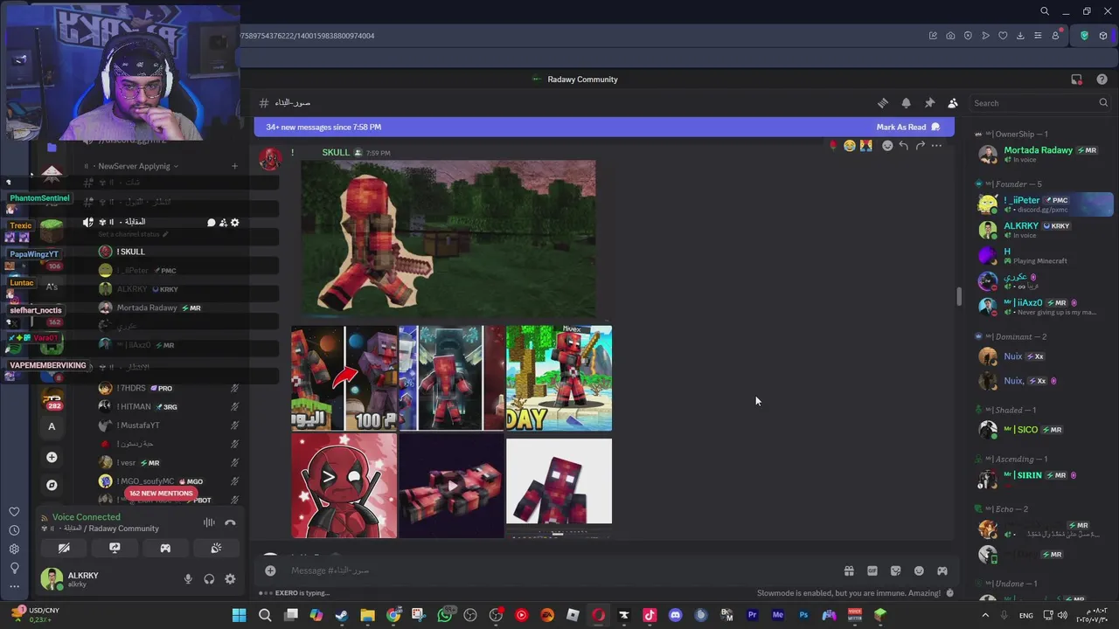The width and height of the screenshot is (1119, 629).
Task: Click Mark As Read button
Action: [908, 128]
